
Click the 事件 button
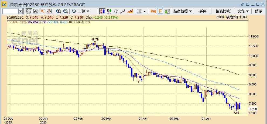[203, 11]
